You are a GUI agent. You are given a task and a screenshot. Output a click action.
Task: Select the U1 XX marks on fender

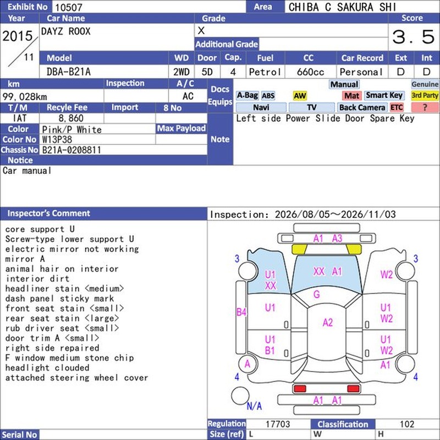[x=270, y=280]
